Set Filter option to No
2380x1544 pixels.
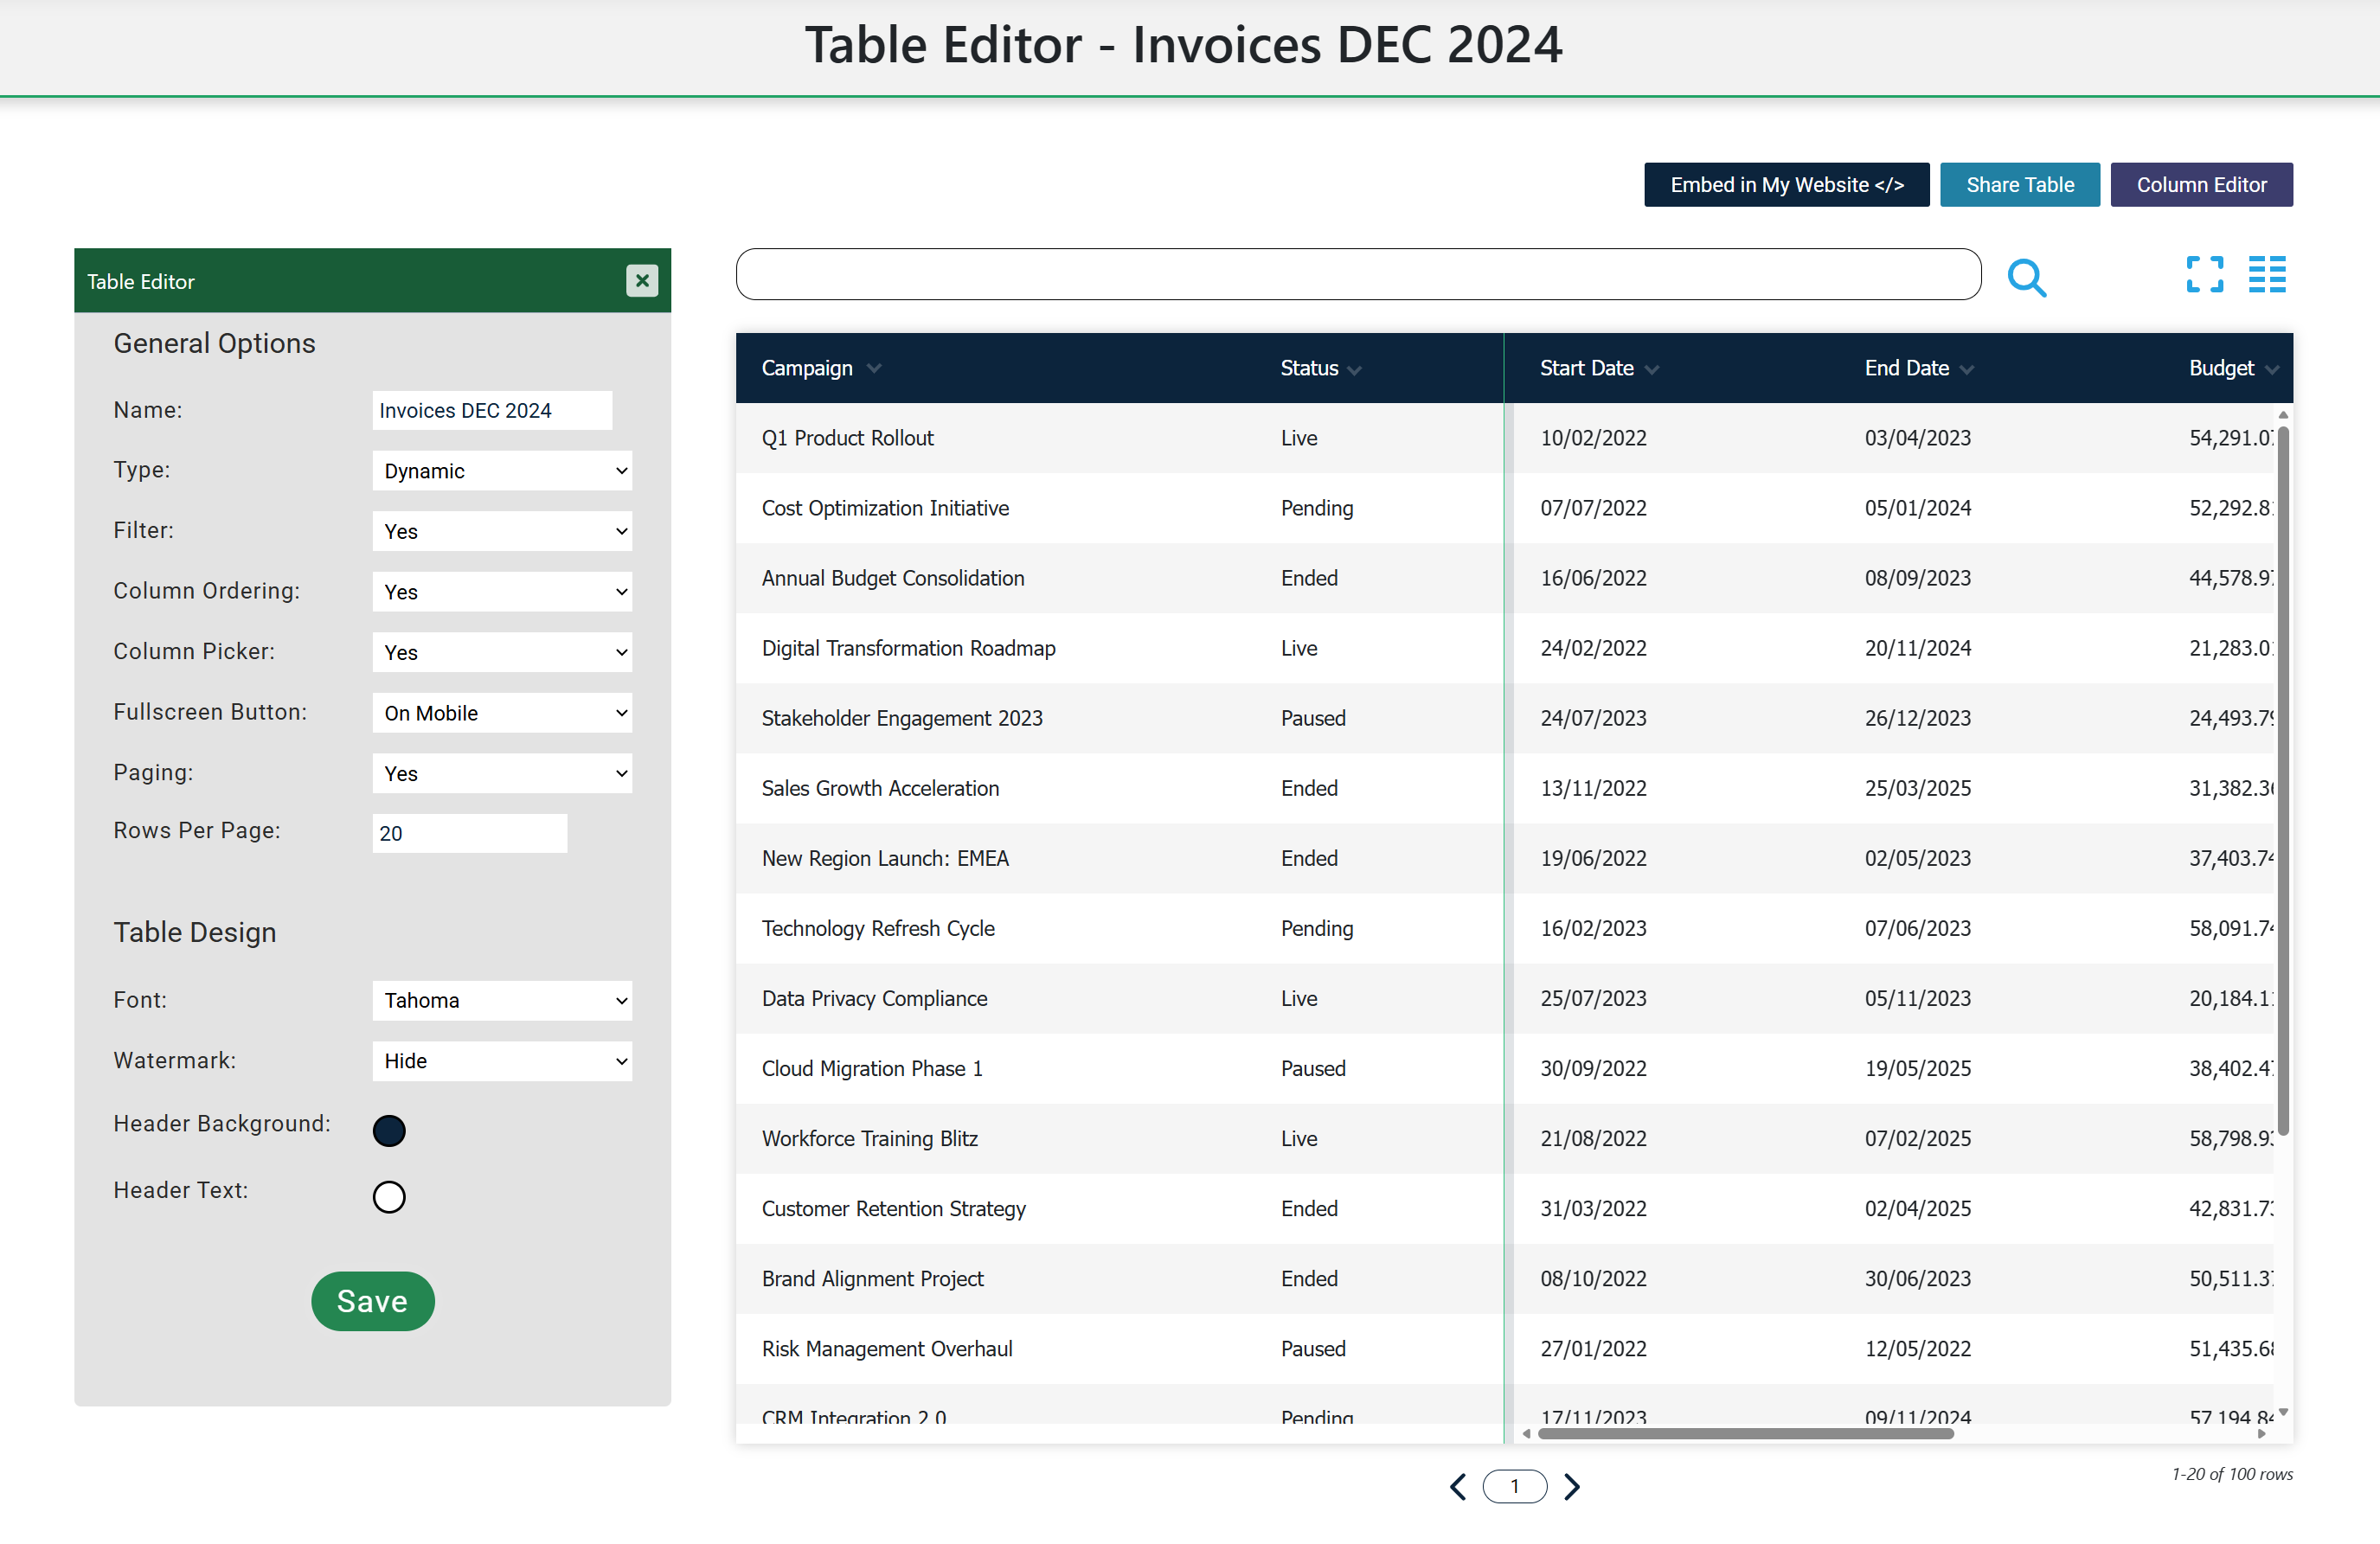coord(502,530)
